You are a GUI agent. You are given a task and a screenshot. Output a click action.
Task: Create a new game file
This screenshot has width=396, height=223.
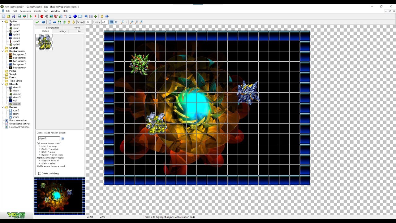4,16
